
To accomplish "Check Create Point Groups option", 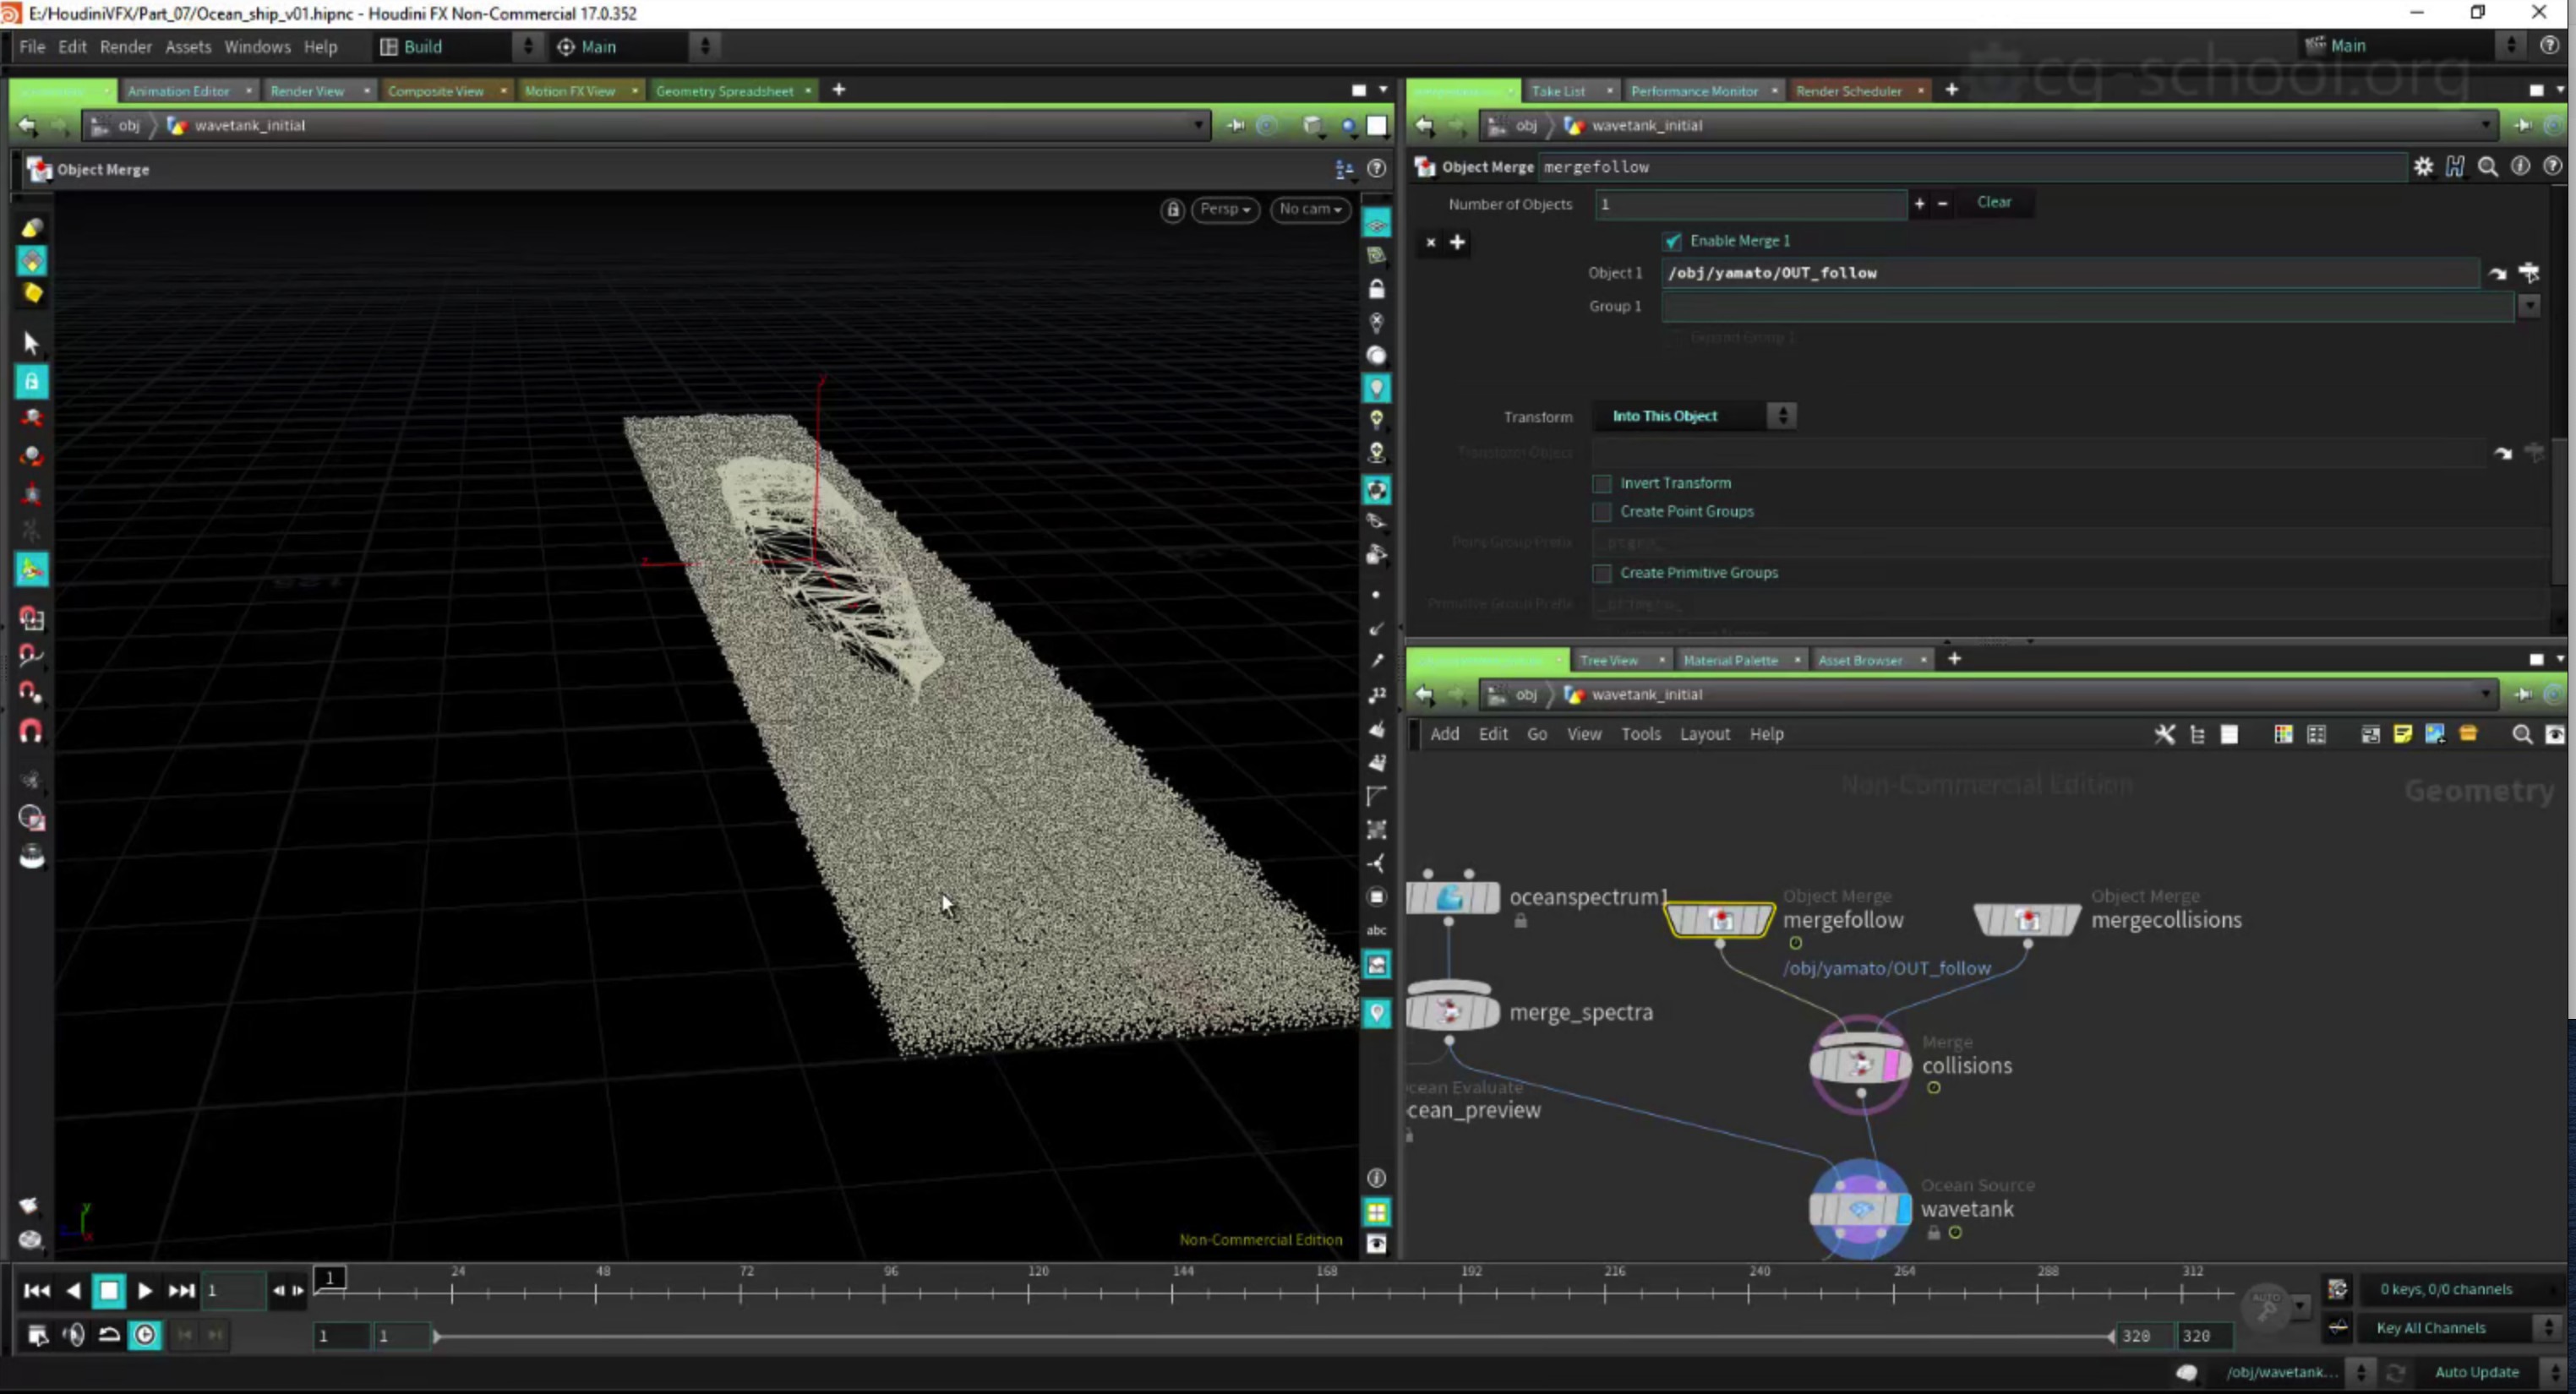I will [1602, 512].
